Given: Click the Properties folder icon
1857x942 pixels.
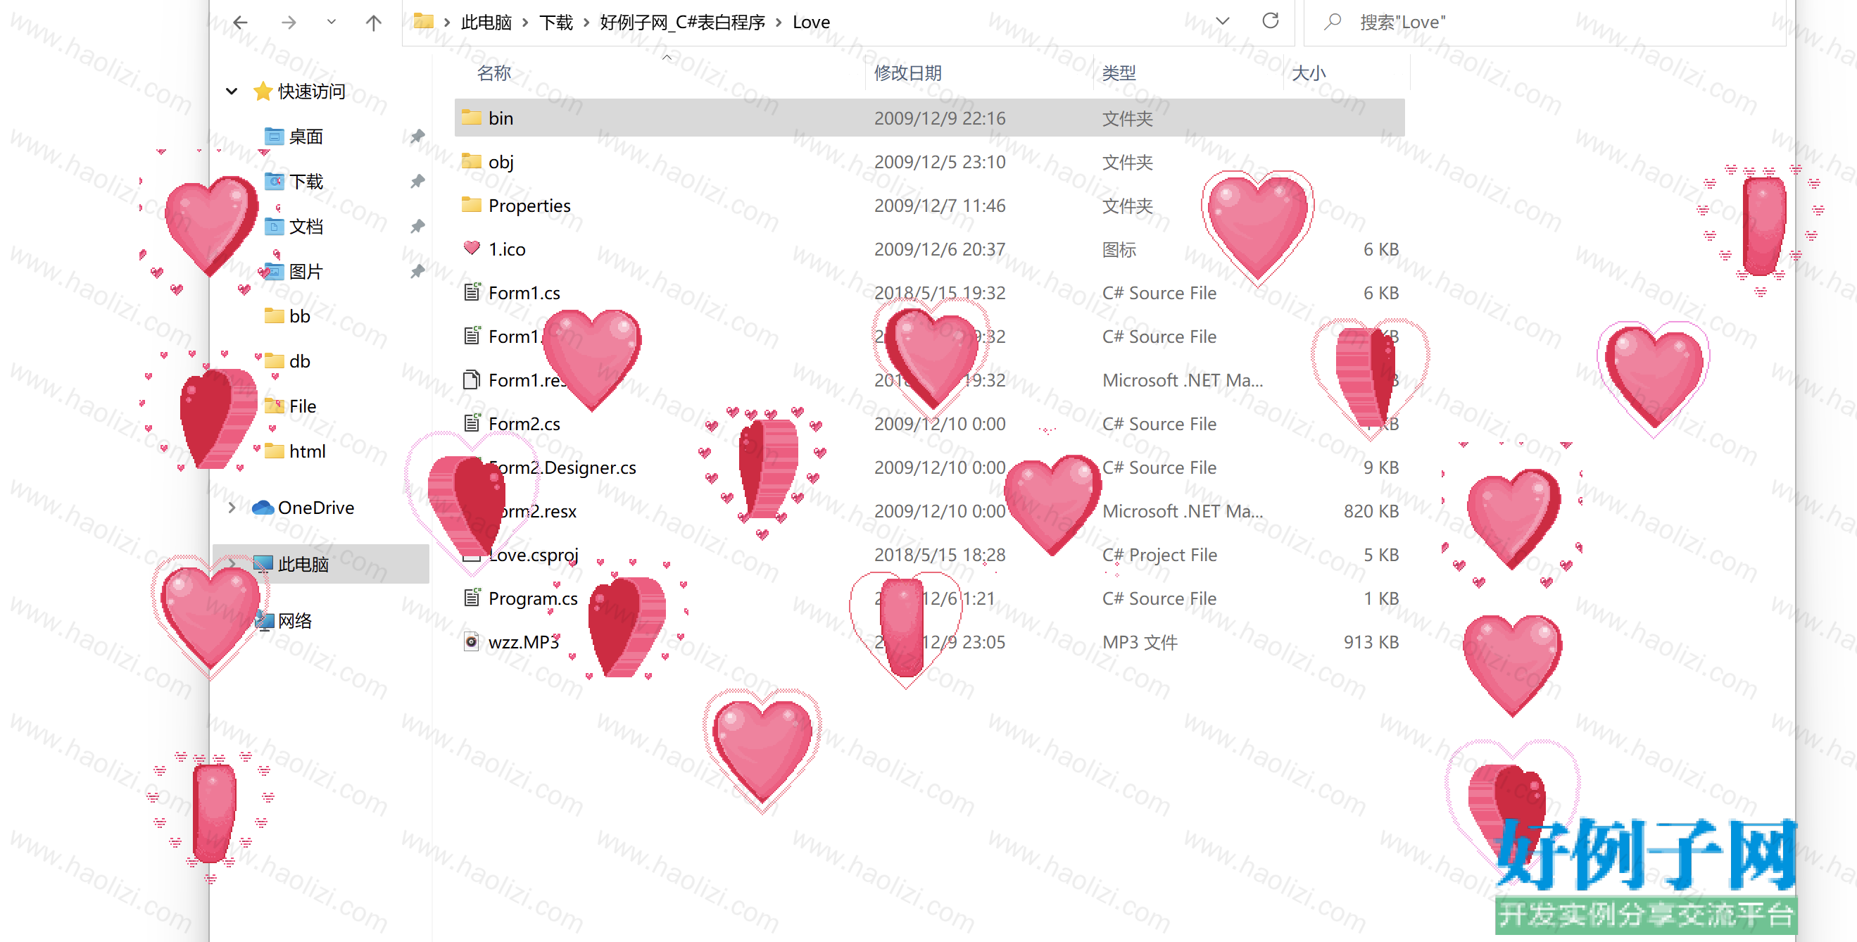Looking at the screenshot, I should [472, 205].
